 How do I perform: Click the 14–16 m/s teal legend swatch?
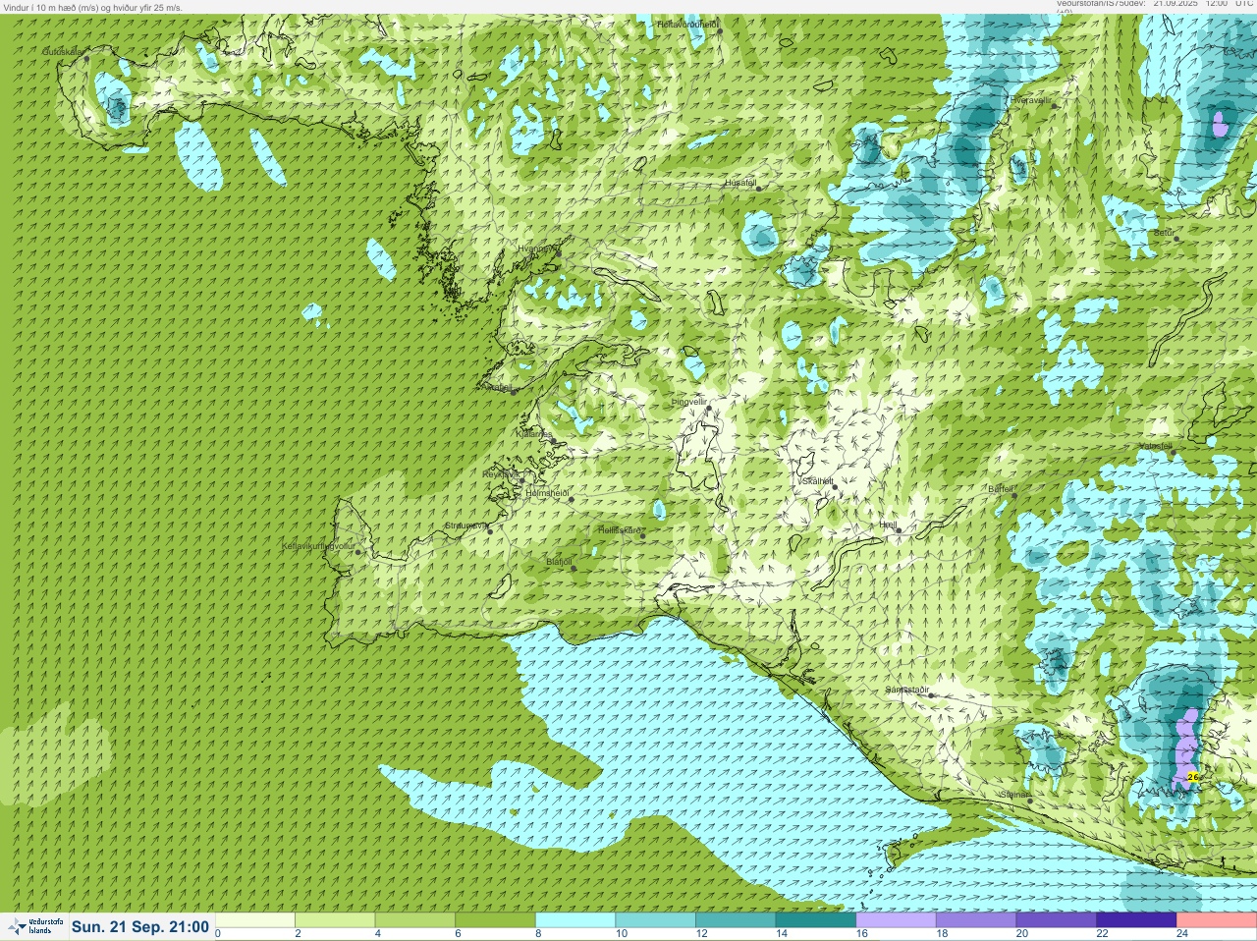[816, 920]
